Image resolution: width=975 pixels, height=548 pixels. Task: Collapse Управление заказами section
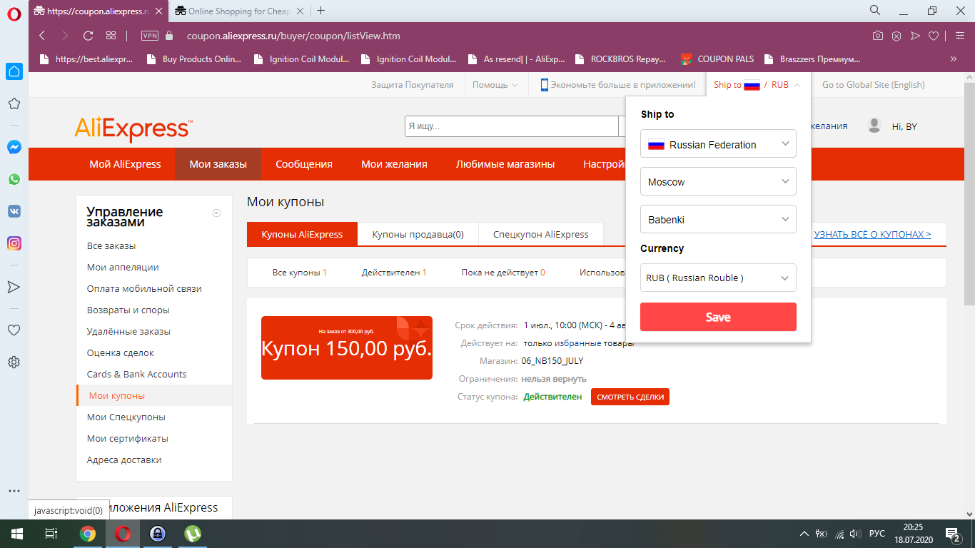(217, 213)
